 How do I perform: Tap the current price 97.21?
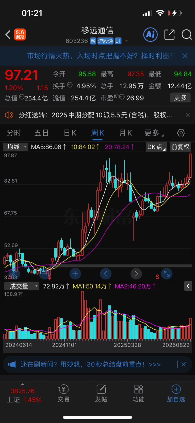tap(22, 75)
